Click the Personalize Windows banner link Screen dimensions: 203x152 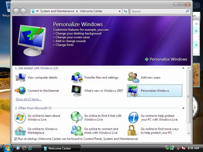tap(168, 59)
